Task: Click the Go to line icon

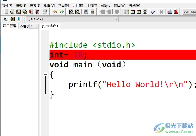Action: coord(92,12)
